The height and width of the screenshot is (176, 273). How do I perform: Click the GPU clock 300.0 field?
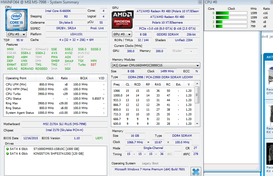[130, 51]
